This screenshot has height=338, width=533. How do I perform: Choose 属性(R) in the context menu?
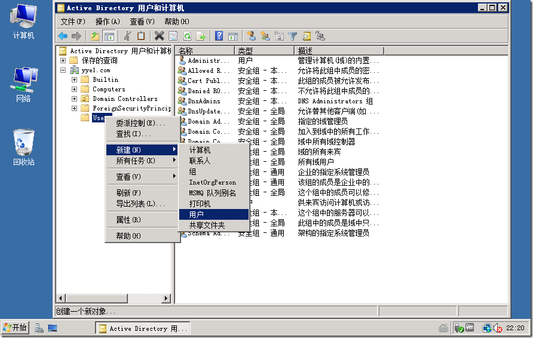142,220
